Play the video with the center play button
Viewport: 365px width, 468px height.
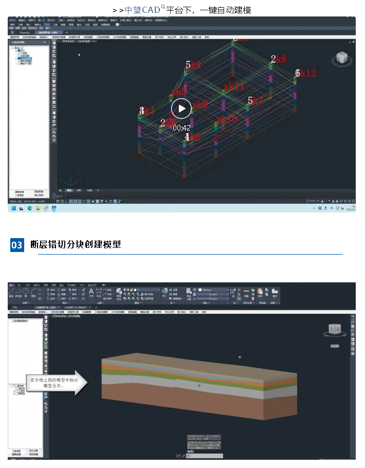coord(181,109)
